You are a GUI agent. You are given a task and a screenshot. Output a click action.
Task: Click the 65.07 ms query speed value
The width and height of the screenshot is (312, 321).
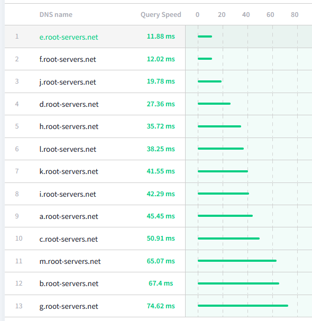pyautogui.click(x=161, y=261)
